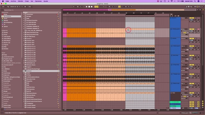Toggle MIDI Map mode
Viewport: 205px width, 115px height.
coord(195,7)
